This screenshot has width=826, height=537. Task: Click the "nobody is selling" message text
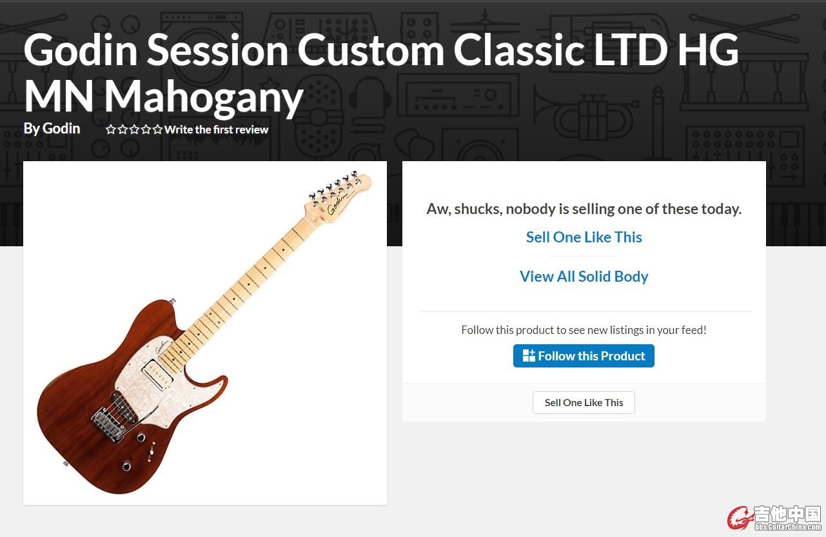pos(584,209)
